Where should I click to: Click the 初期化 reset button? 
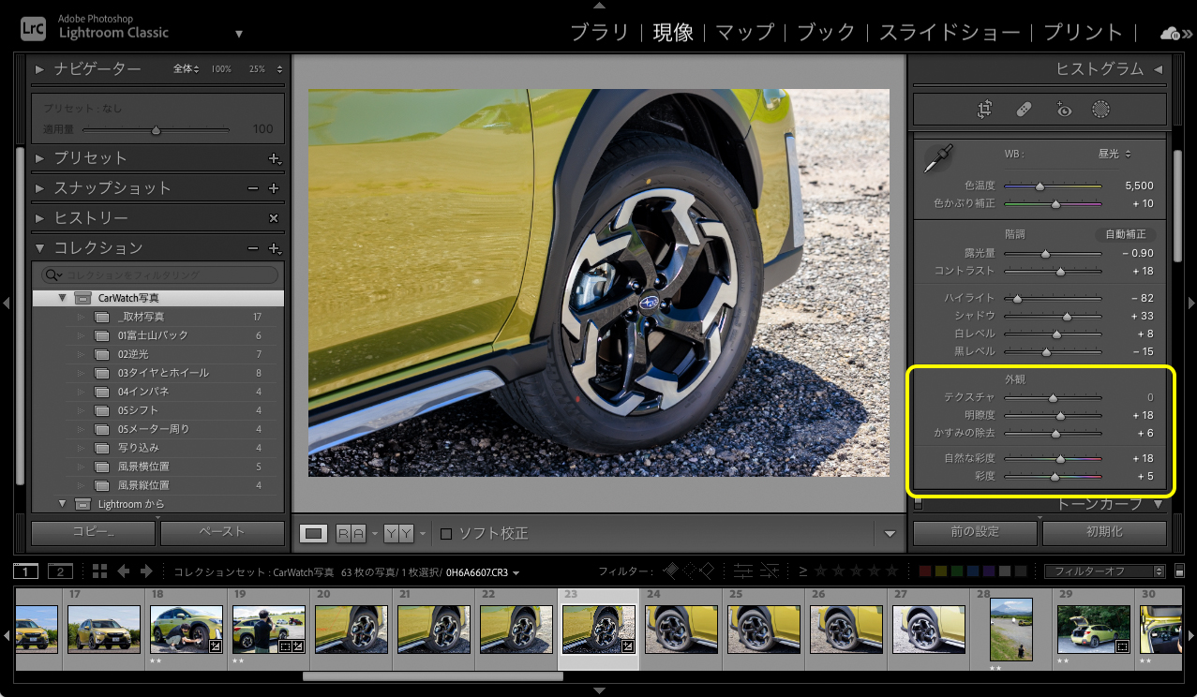tap(1104, 532)
